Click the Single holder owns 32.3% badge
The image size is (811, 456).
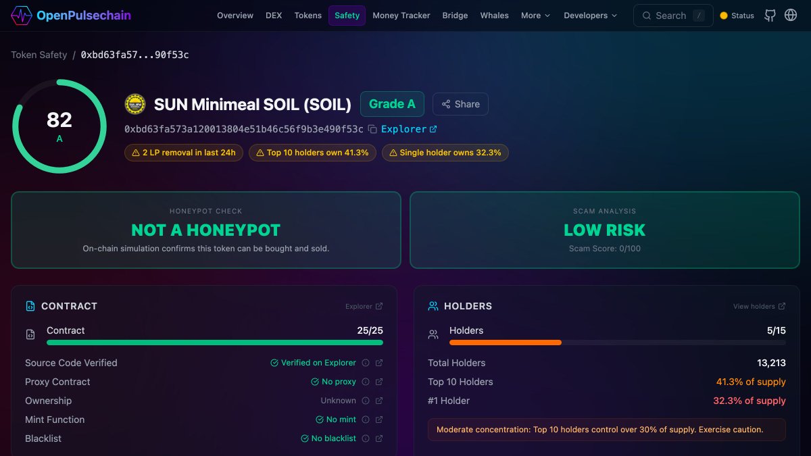[x=445, y=153]
